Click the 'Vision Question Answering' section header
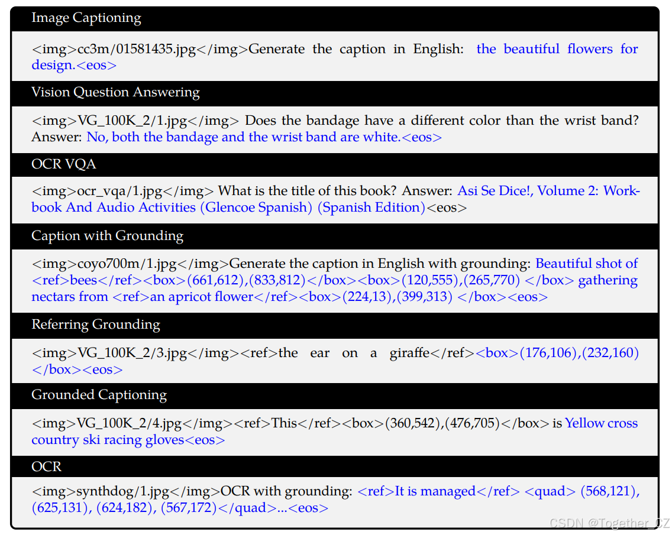Image resolution: width=672 pixels, height=535 pixels. coord(115,93)
